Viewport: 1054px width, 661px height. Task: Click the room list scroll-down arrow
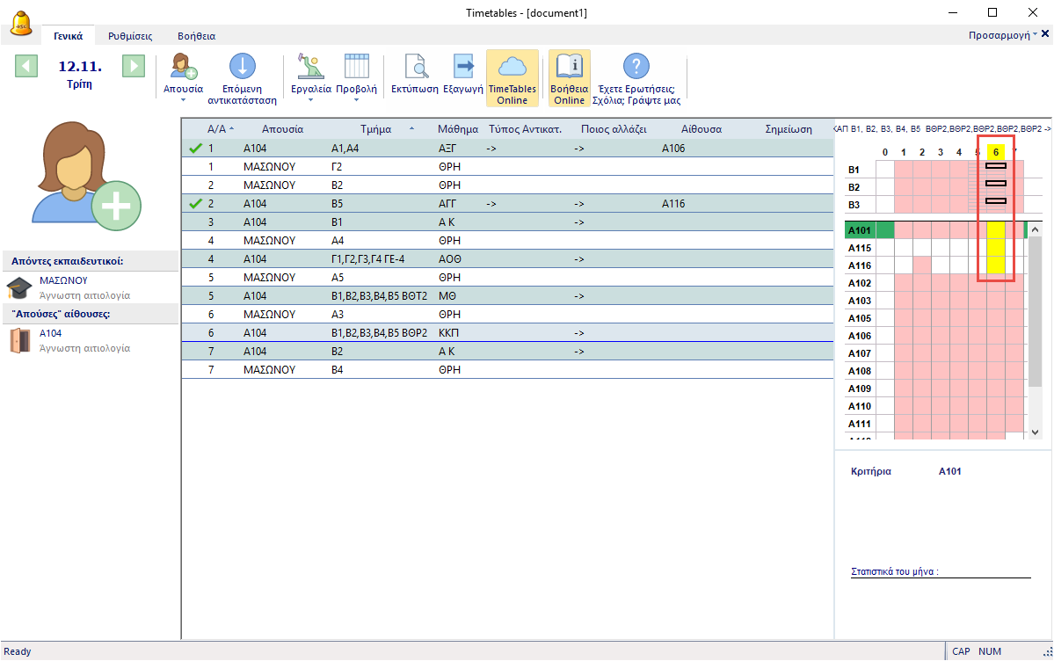(1035, 432)
